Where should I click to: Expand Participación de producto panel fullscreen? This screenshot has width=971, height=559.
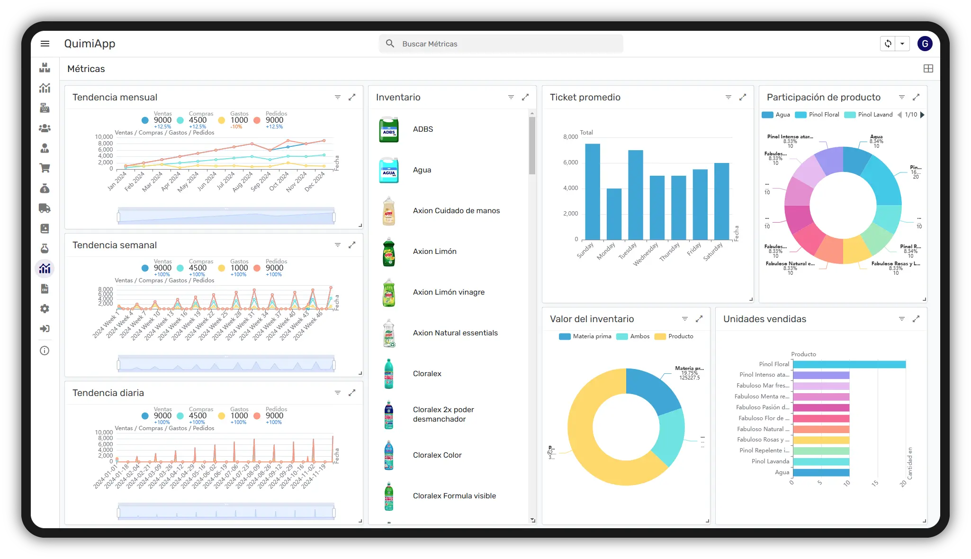pos(916,97)
